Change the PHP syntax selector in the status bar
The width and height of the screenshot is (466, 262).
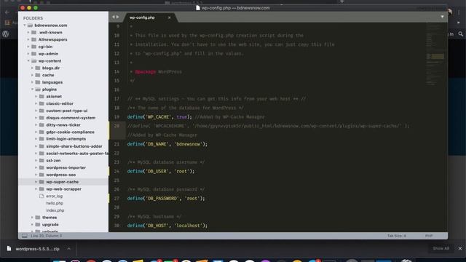pyautogui.click(x=429, y=236)
